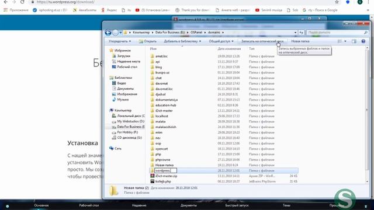Open Общий доступ dropdown
374x210 pixels.
221,41
